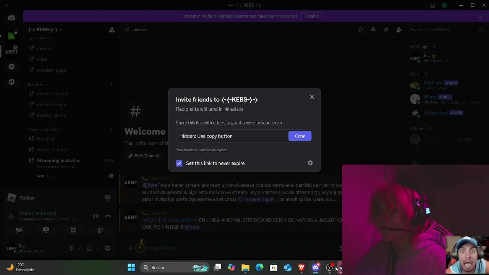Click the server search box

click(446, 29)
